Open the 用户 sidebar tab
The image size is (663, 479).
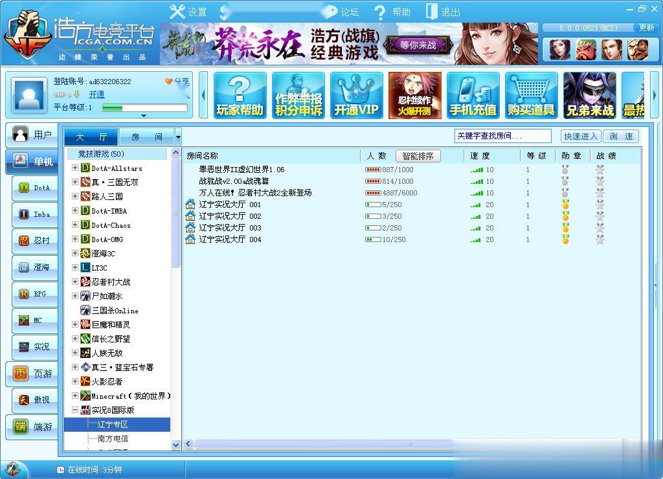(x=32, y=135)
